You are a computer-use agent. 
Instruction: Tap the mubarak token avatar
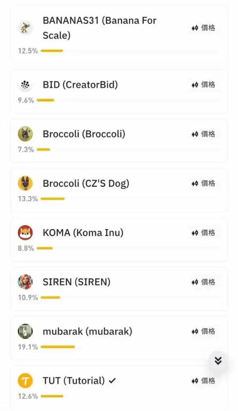pos(26,331)
